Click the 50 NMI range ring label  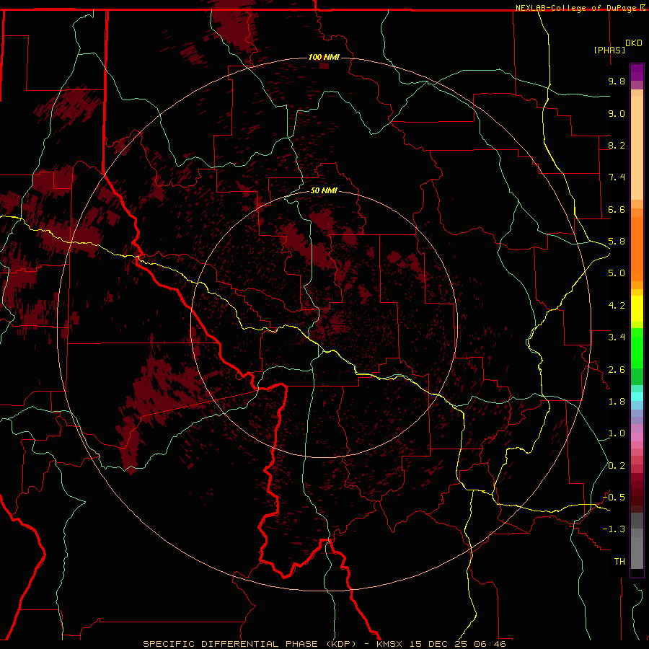coord(324,190)
